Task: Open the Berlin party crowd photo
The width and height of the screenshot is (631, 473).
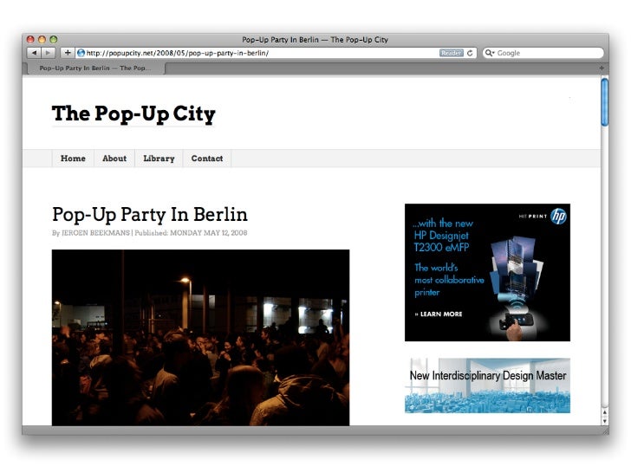Action: pyautogui.click(x=200, y=338)
